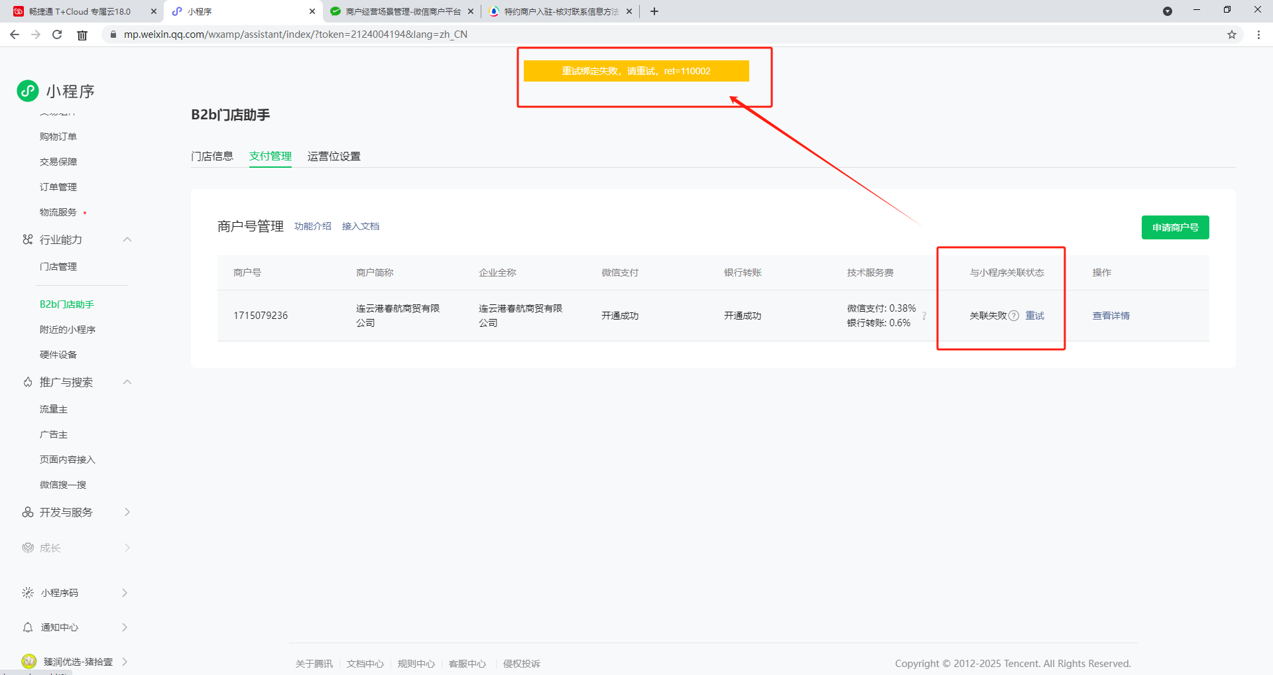The width and height of the screenshot is (1273, 675).
Task: Open 购物订单 in the sidebar
Action: [58, 137]
